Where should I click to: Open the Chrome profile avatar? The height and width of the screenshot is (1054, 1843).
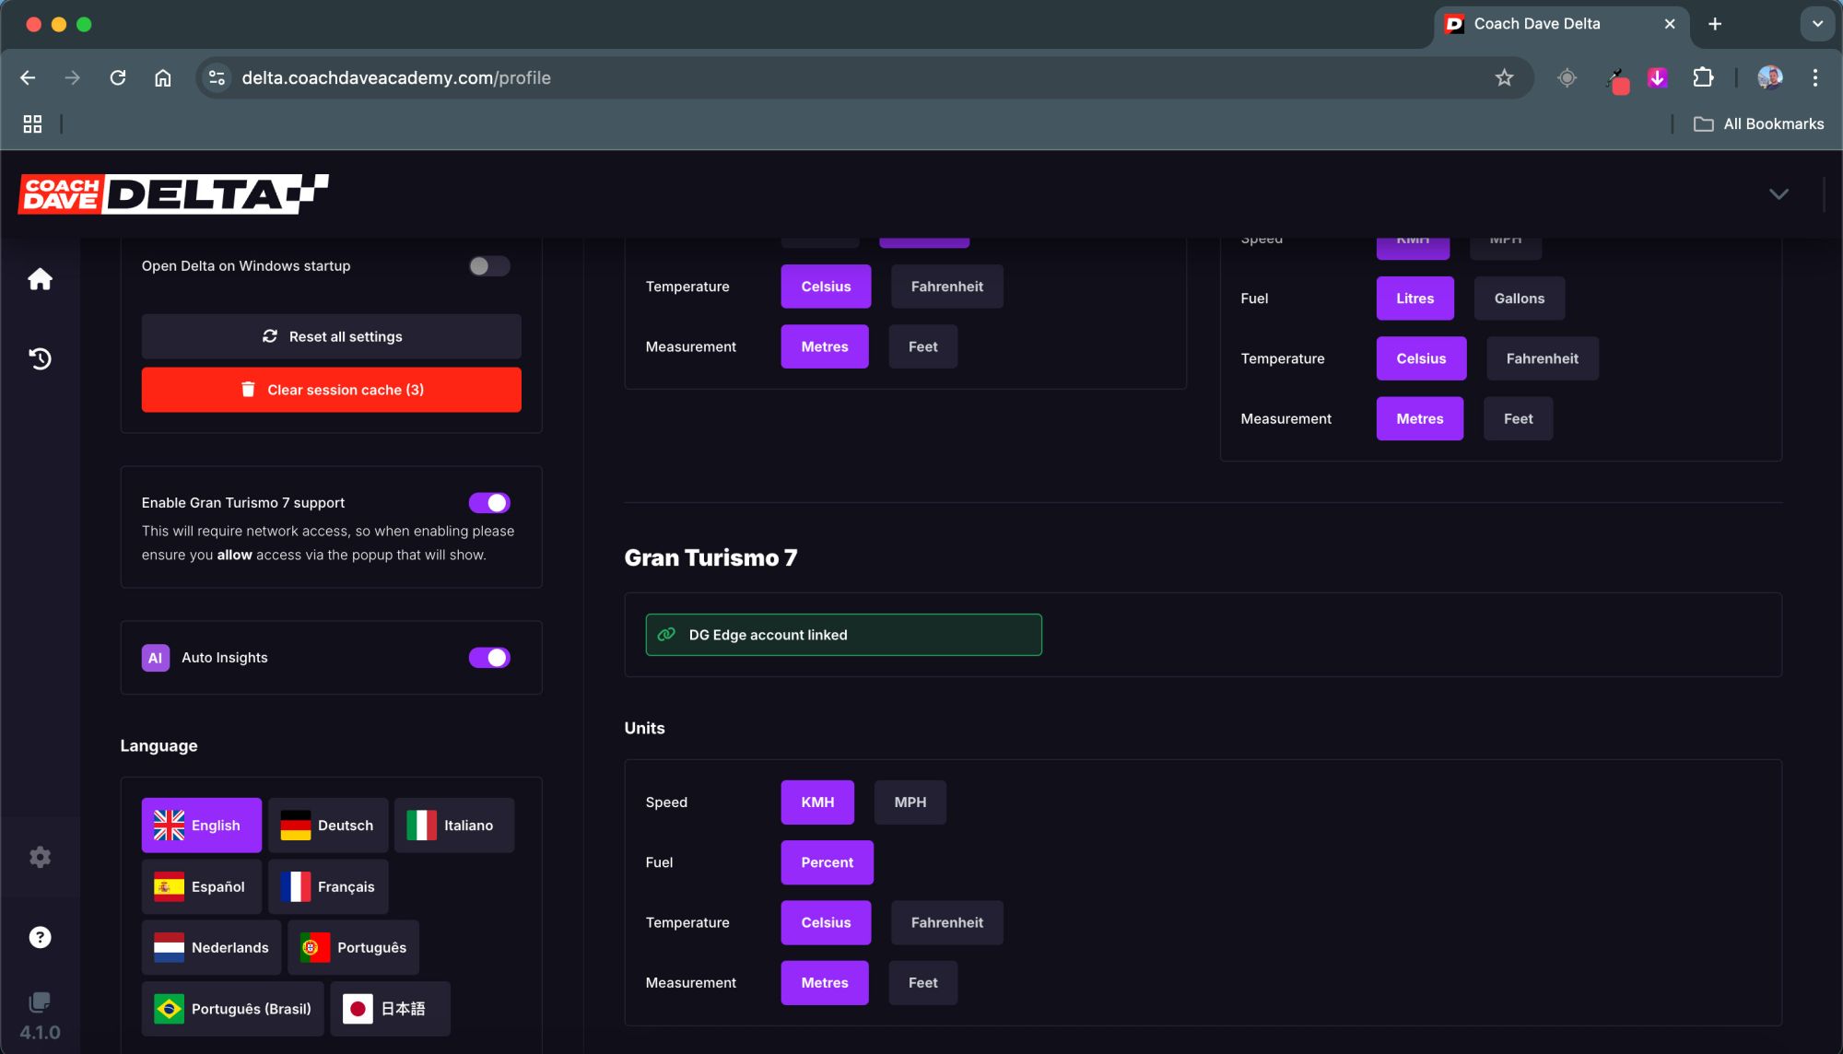click(1769, 77)
